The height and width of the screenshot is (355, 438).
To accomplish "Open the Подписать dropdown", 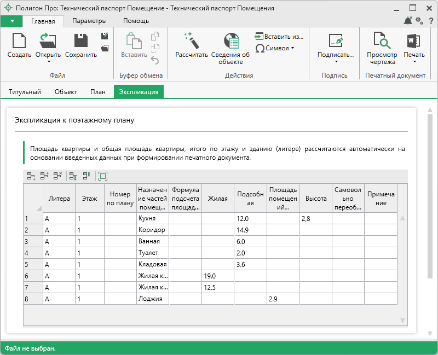I will [336, 62].
